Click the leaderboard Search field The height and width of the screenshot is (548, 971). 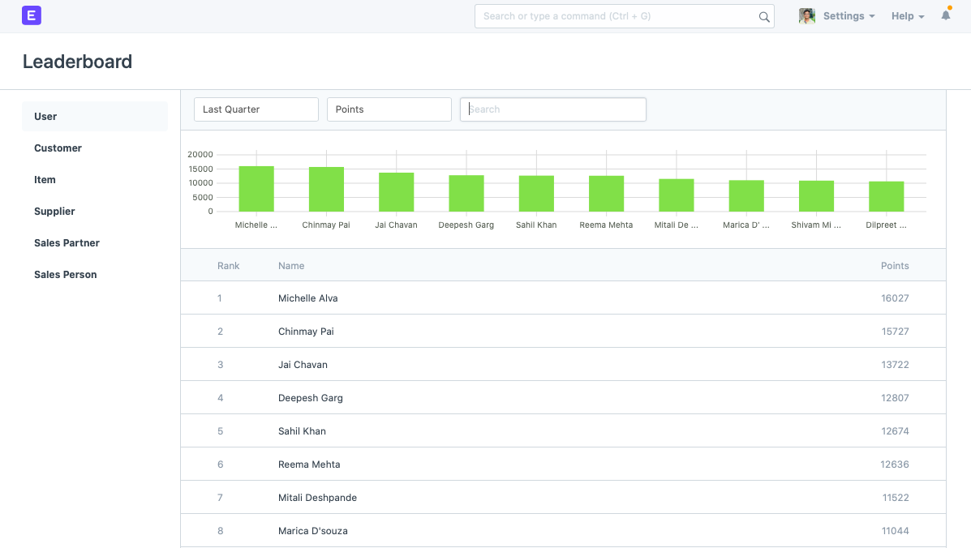pyautogui.click(x=553, y=109)
